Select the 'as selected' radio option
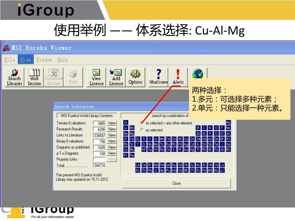The width and height of the screenshot is (295, 221). 142,130
